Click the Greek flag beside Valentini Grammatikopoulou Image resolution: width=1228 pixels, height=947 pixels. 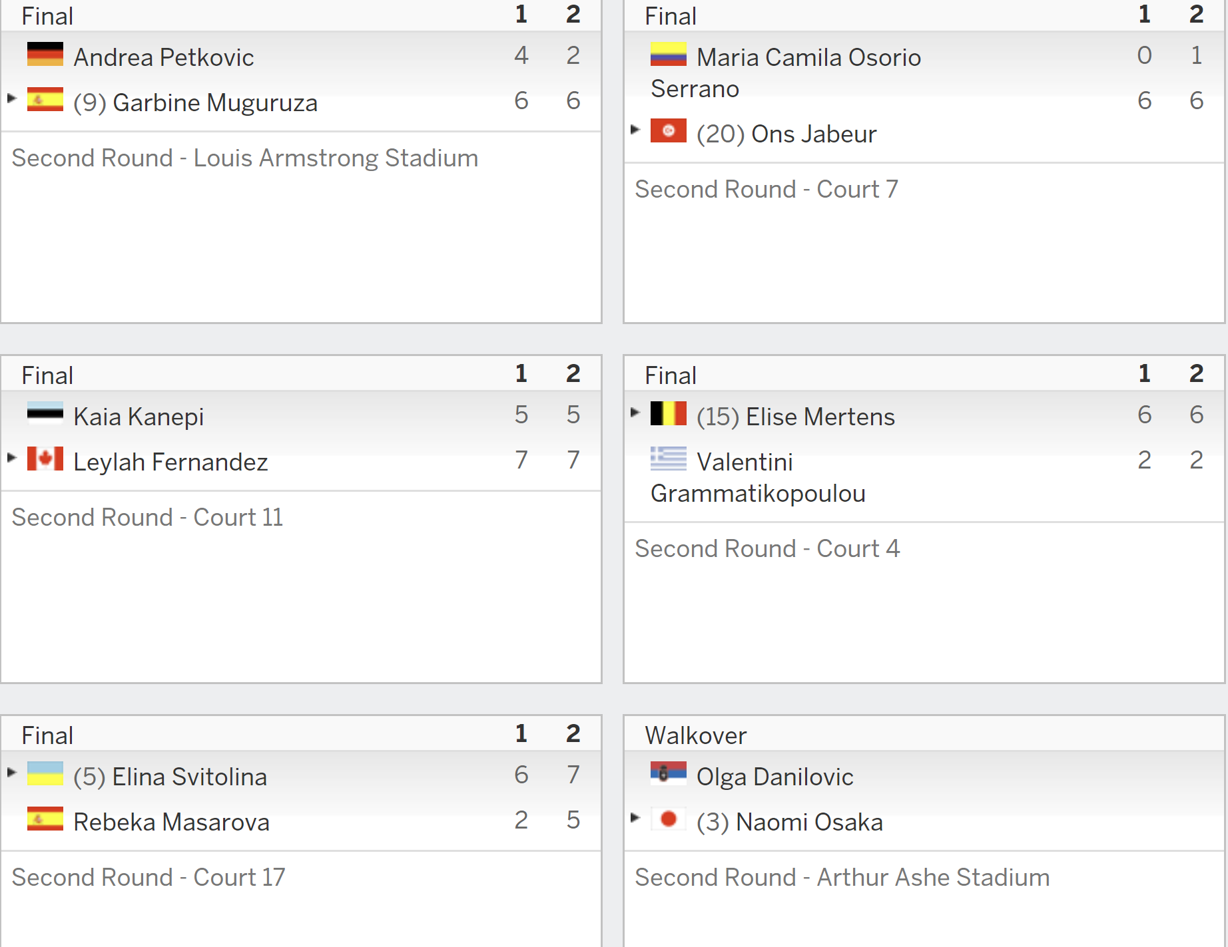[669, 459]
